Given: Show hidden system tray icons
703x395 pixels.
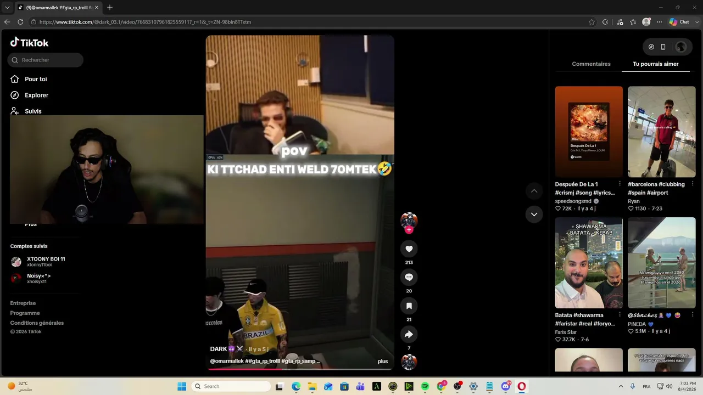Looking at the screenshot, I should tap(621, 386).
